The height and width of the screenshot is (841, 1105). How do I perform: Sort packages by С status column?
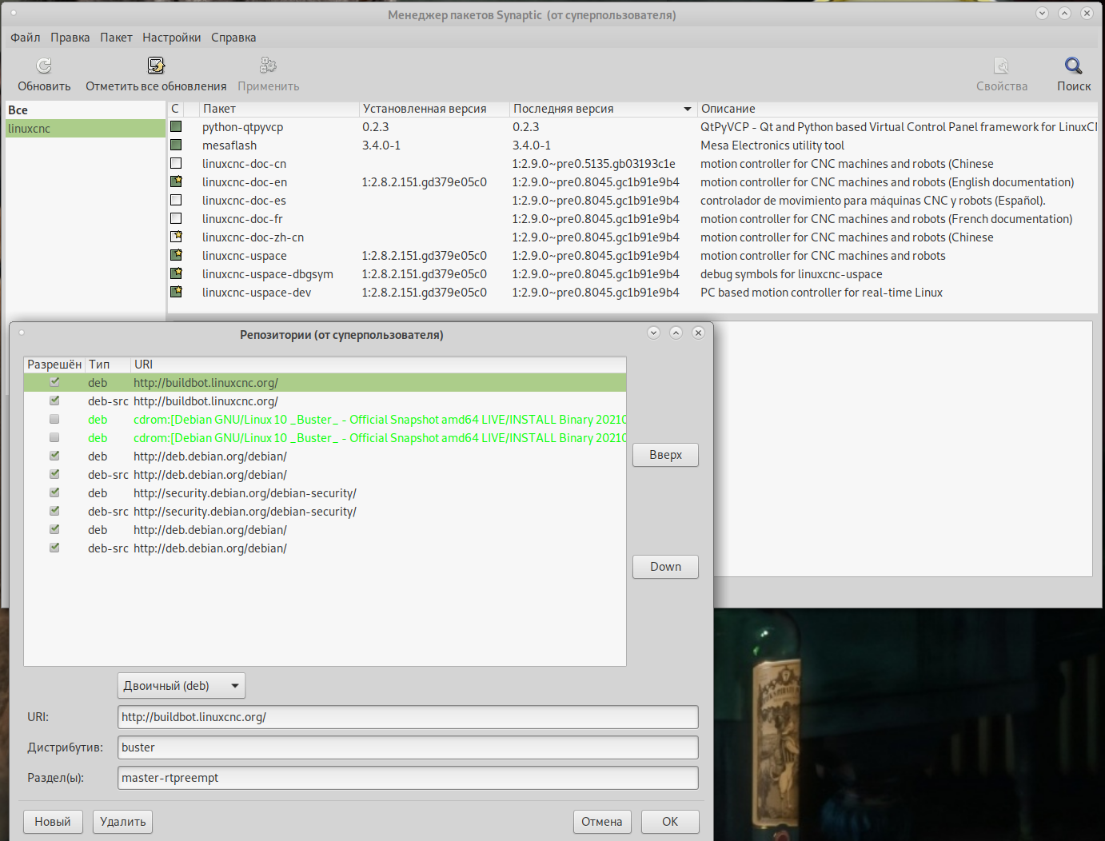click(175, 109)
